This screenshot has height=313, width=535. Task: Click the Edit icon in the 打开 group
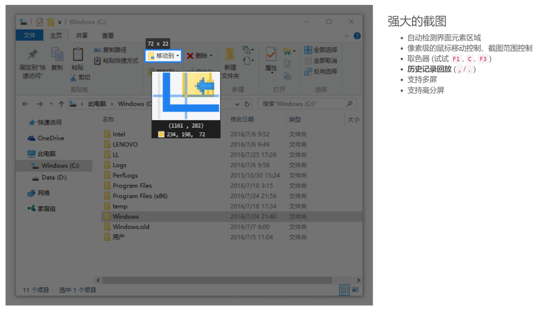287,64
